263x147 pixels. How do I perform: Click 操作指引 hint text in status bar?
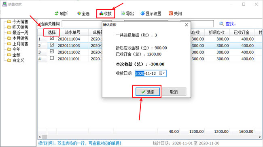point(80,143)
